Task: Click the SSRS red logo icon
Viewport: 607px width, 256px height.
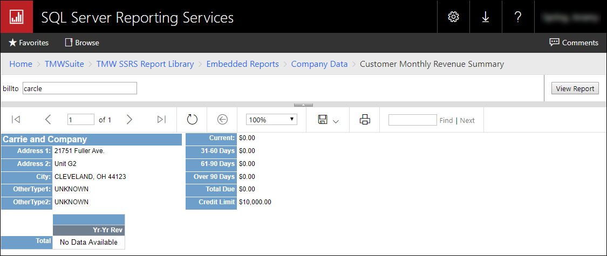Action: point(16,17)
